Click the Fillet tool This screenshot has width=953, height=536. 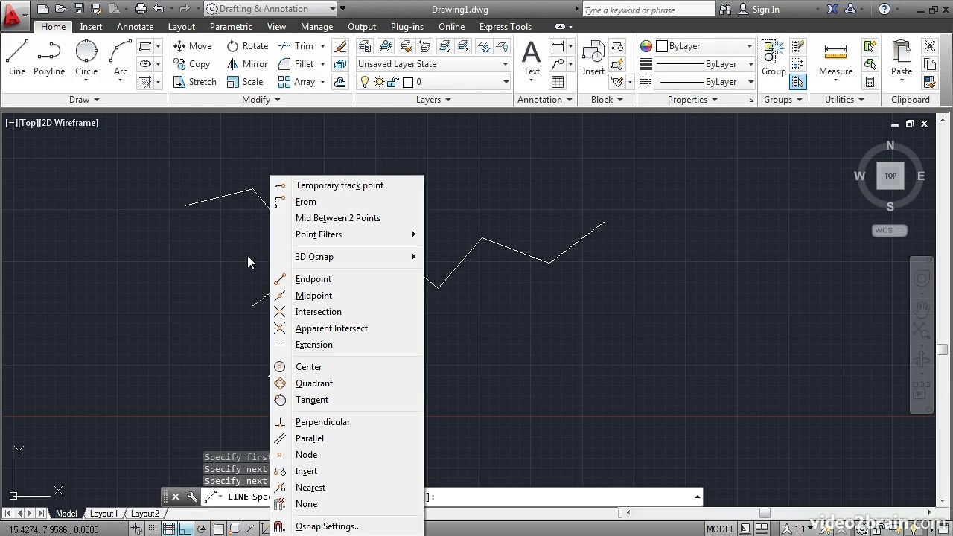click(x=296, y=64)
